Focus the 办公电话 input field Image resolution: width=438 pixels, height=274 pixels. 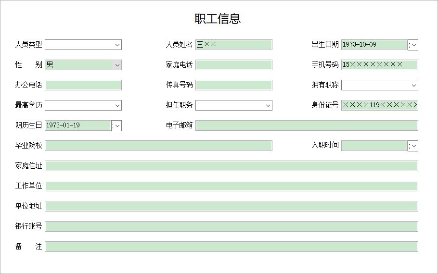83,85
